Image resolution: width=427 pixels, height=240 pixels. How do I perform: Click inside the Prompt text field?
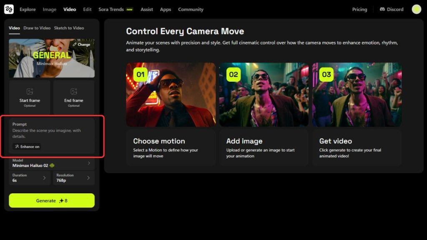coord(52,133)
